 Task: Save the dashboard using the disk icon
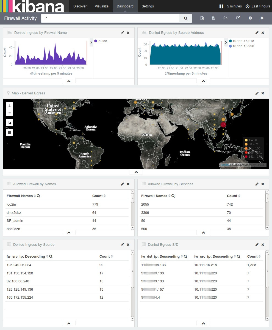coord(213,18)
